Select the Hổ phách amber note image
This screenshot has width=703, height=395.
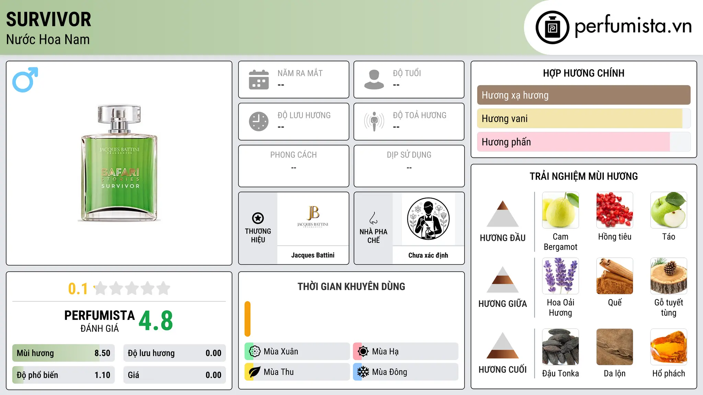point(669,347)
